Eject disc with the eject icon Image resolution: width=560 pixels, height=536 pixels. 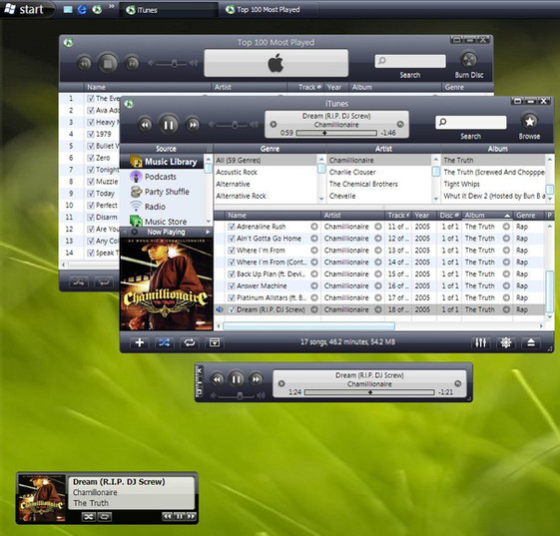pos(531,342)
